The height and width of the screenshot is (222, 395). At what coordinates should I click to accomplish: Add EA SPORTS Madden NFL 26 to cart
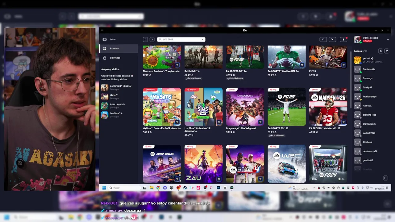(302, 65)
